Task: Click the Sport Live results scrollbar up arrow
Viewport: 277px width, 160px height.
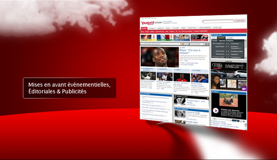Action: pyautogui.click(x=245, y=40)
